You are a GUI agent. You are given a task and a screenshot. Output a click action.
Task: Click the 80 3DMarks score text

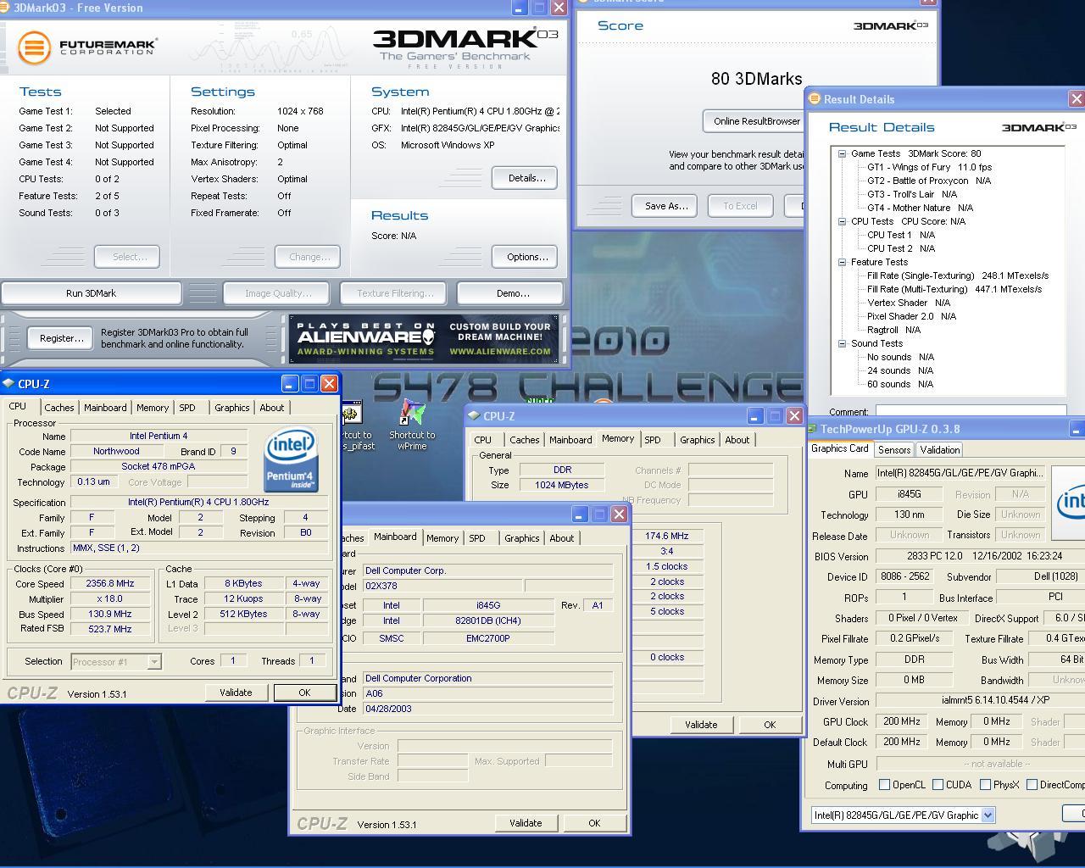(x=756, y=79)
